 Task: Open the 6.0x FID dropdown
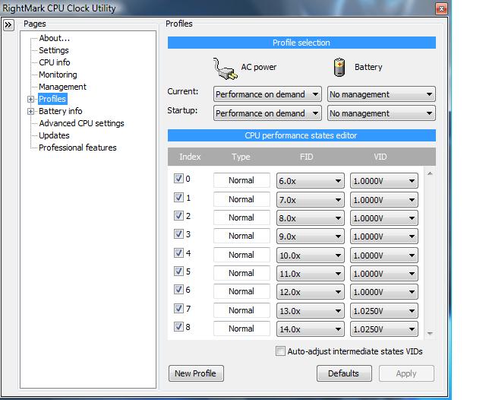[311, 181]
